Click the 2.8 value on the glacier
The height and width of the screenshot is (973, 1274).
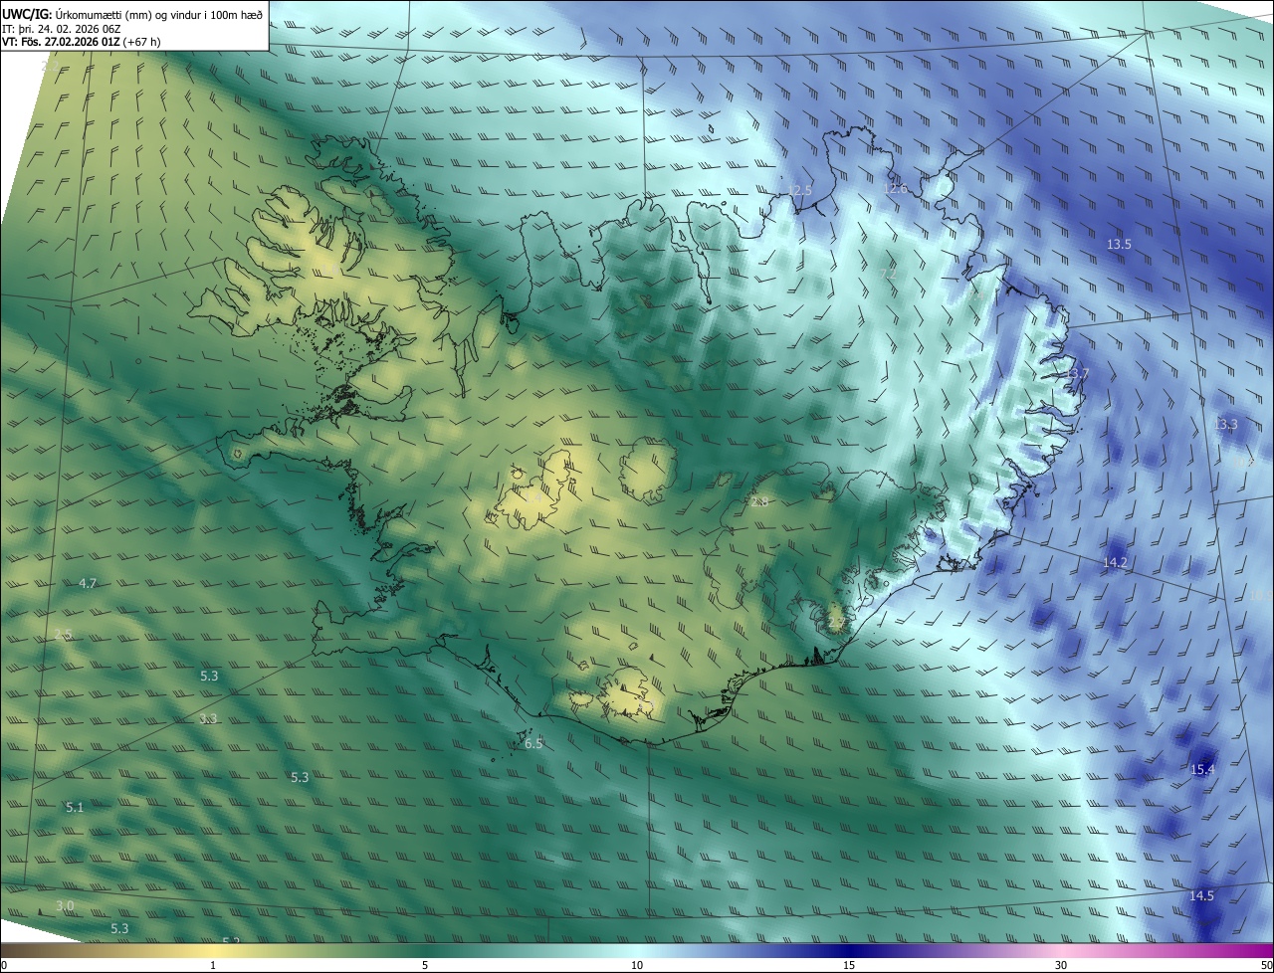(x=759, y=502)
